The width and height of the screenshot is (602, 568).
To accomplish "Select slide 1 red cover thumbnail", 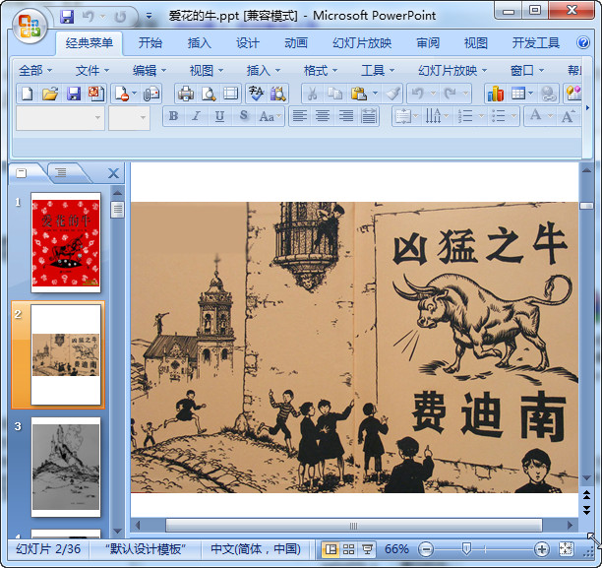I will 66,243.
